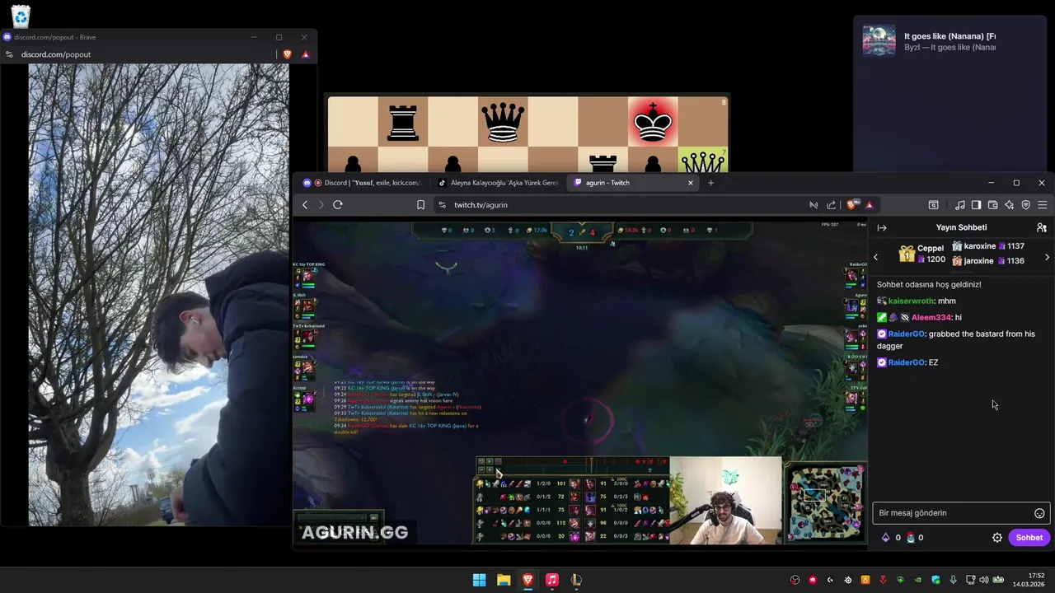Screen dimensions: 1055x593
Task: Open the Brave VPN shield icon
Action: [x=1026, y=205]
